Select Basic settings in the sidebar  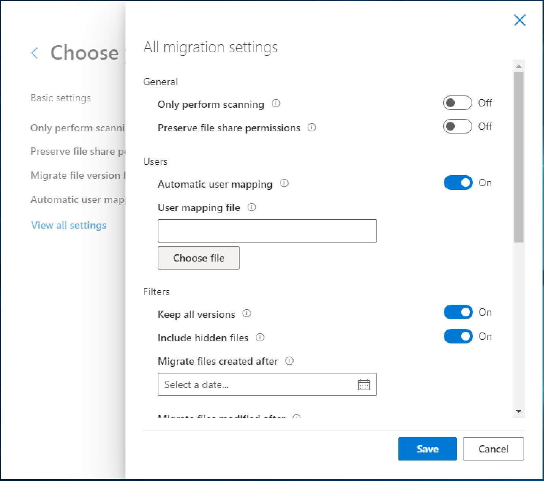coord(60,98)
